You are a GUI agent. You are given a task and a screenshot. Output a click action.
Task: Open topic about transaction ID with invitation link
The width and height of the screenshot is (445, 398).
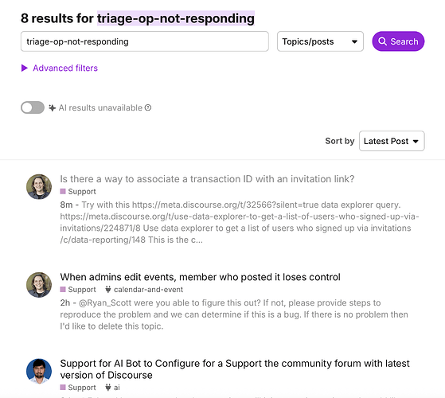click(x=207, y=179)
